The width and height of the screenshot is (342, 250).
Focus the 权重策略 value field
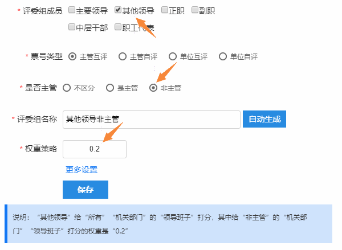point(95,149)
